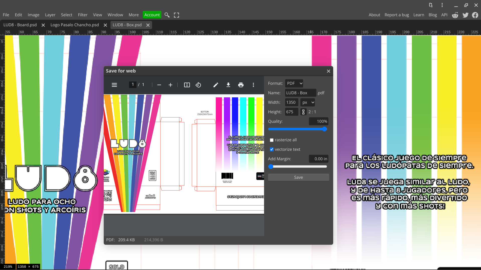Image resolution: width=481 pixels, height=270 pixels.
Task: Open the width units dropdown showing px
Action: coord(307,102)
